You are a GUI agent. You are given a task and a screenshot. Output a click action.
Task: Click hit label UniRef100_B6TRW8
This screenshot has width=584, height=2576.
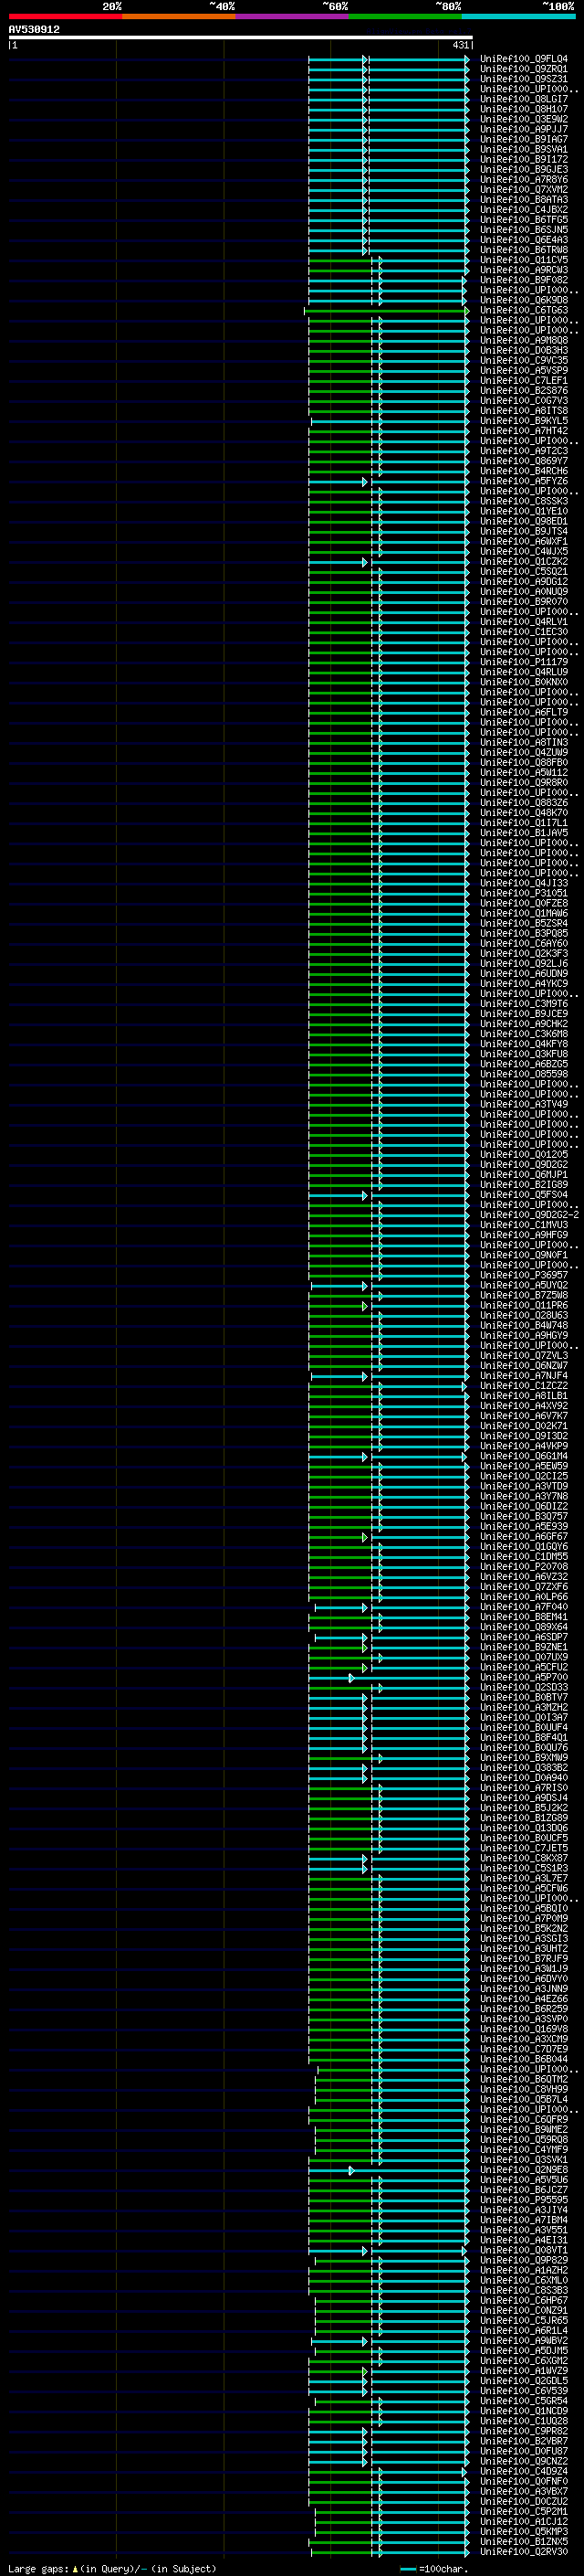click(524, 250)
